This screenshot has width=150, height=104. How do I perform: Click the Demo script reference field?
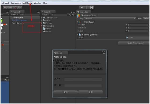pyautogui.click(x=138, y=38)
